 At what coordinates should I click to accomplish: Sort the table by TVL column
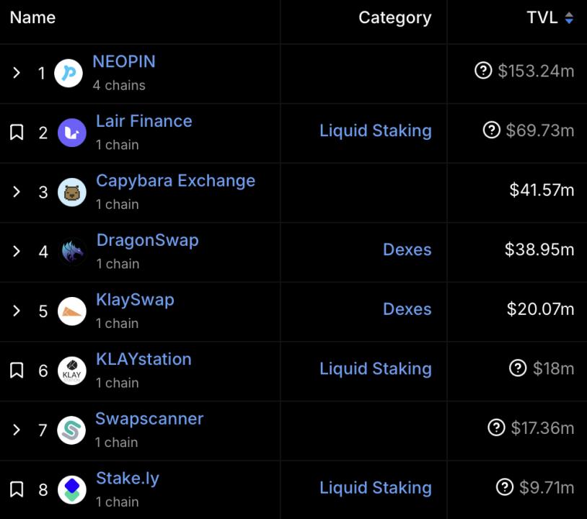pyautogui.click(x=550, y=18)
